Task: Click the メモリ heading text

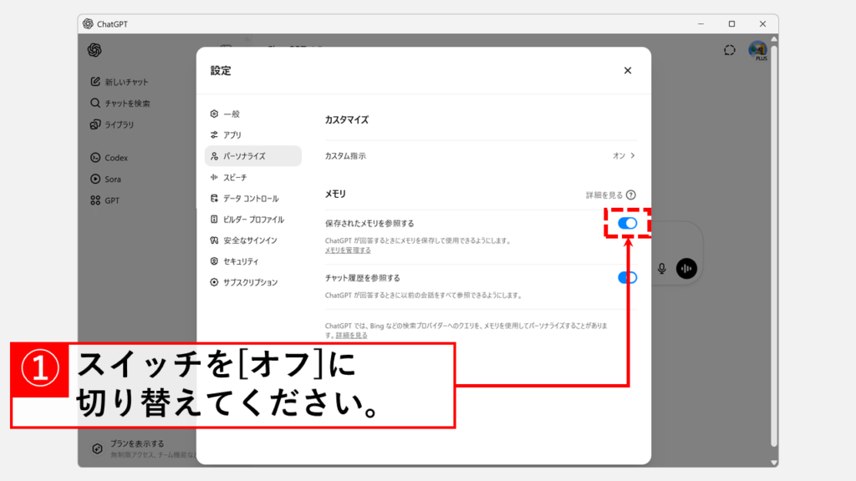Action: (x=335, y=194)
